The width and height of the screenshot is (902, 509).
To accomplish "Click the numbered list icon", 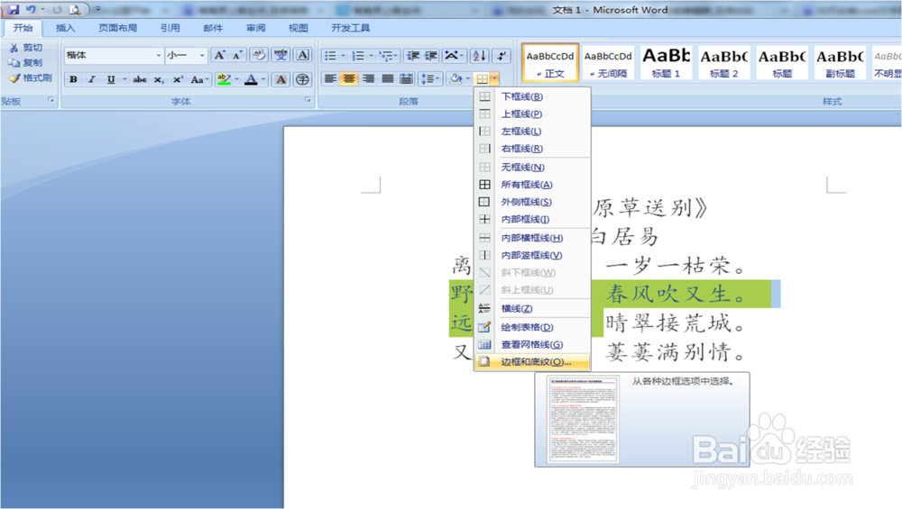I will (358, 56).
